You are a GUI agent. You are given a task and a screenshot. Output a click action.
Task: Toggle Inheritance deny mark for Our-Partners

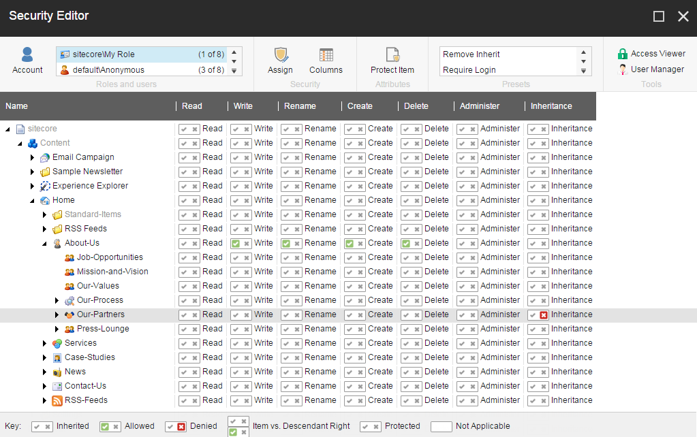click(543, 314)
